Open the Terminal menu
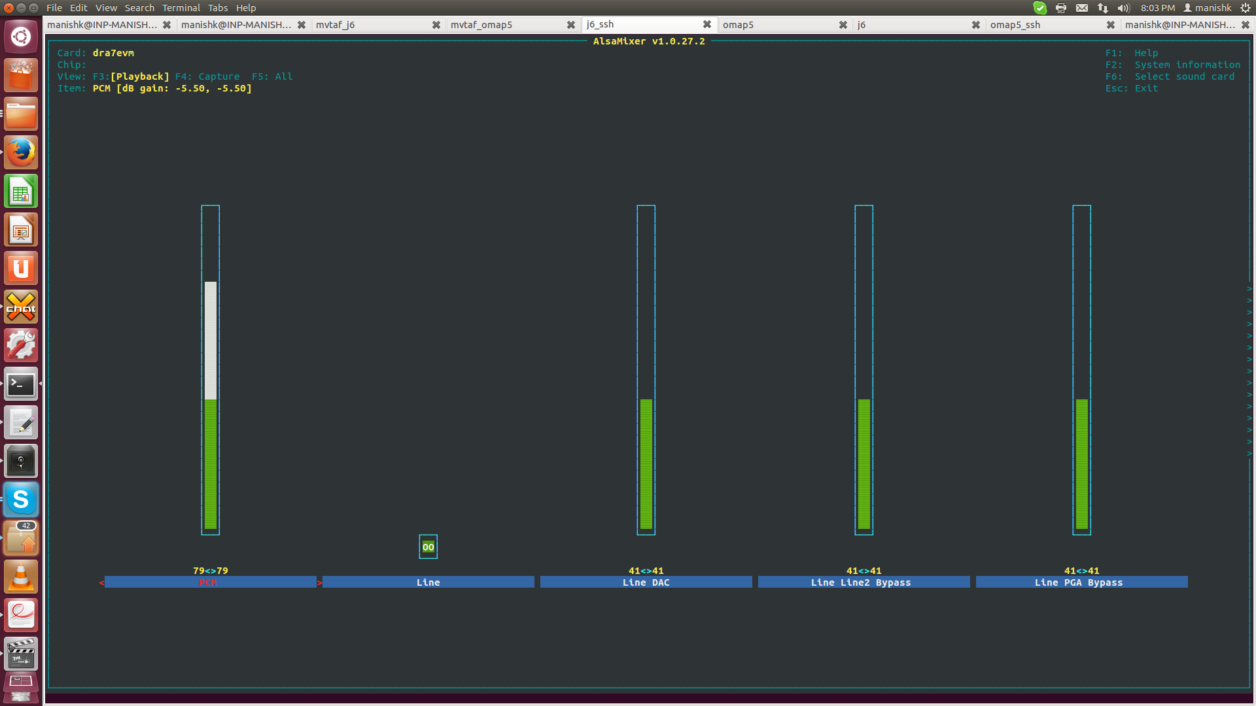Screen dimensions: 1256x706 click(x=181, y=8)
